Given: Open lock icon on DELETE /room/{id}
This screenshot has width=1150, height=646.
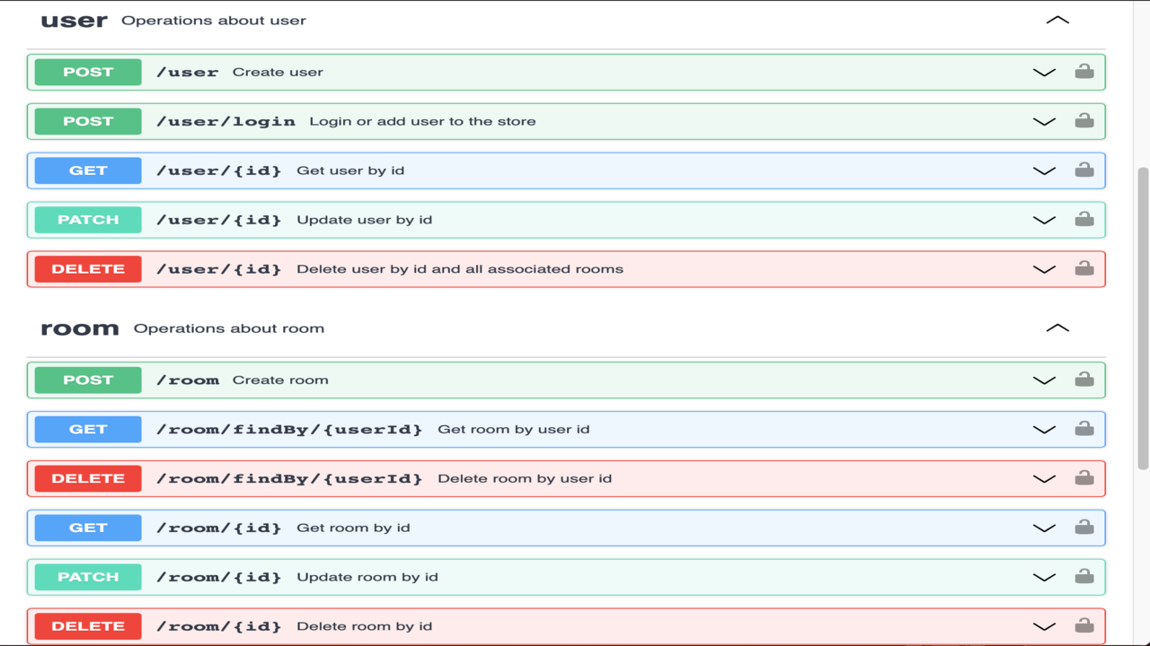Looking at the screenshot, I should coord(1084,625).
